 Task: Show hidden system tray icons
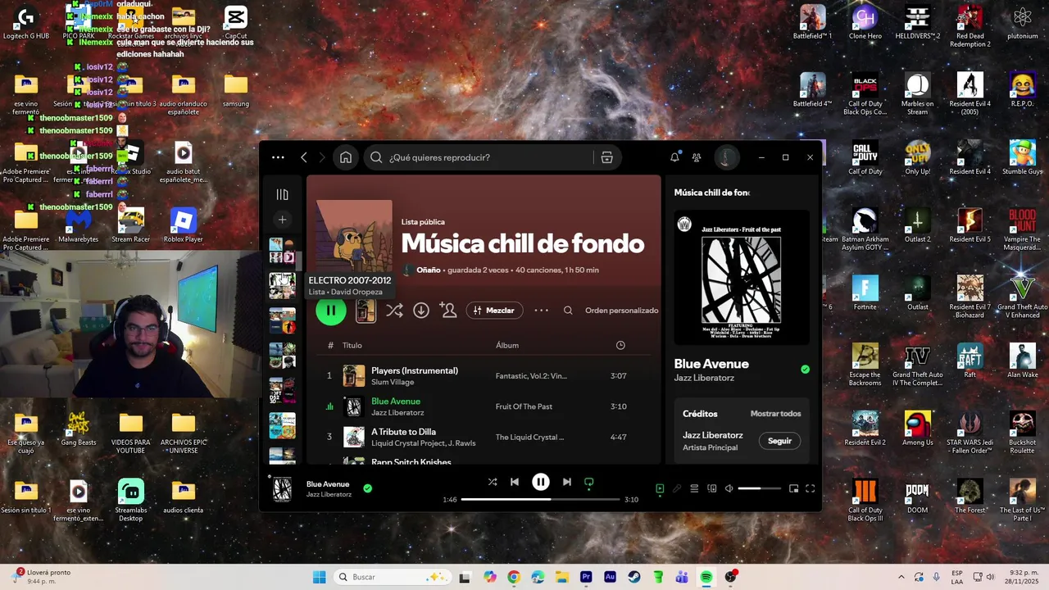[x=901, y=577]
